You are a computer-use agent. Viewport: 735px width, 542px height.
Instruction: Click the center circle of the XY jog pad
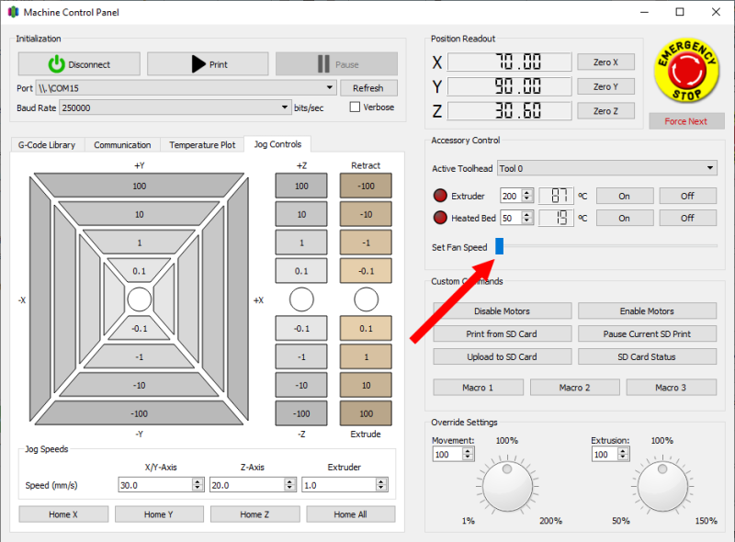(x=140, y=298)
